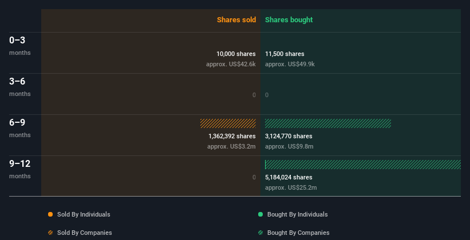
Task: Click the 9–12 months row label
Action: point(20,169)
